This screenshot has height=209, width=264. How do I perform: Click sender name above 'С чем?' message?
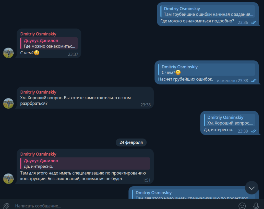[38, 34]
